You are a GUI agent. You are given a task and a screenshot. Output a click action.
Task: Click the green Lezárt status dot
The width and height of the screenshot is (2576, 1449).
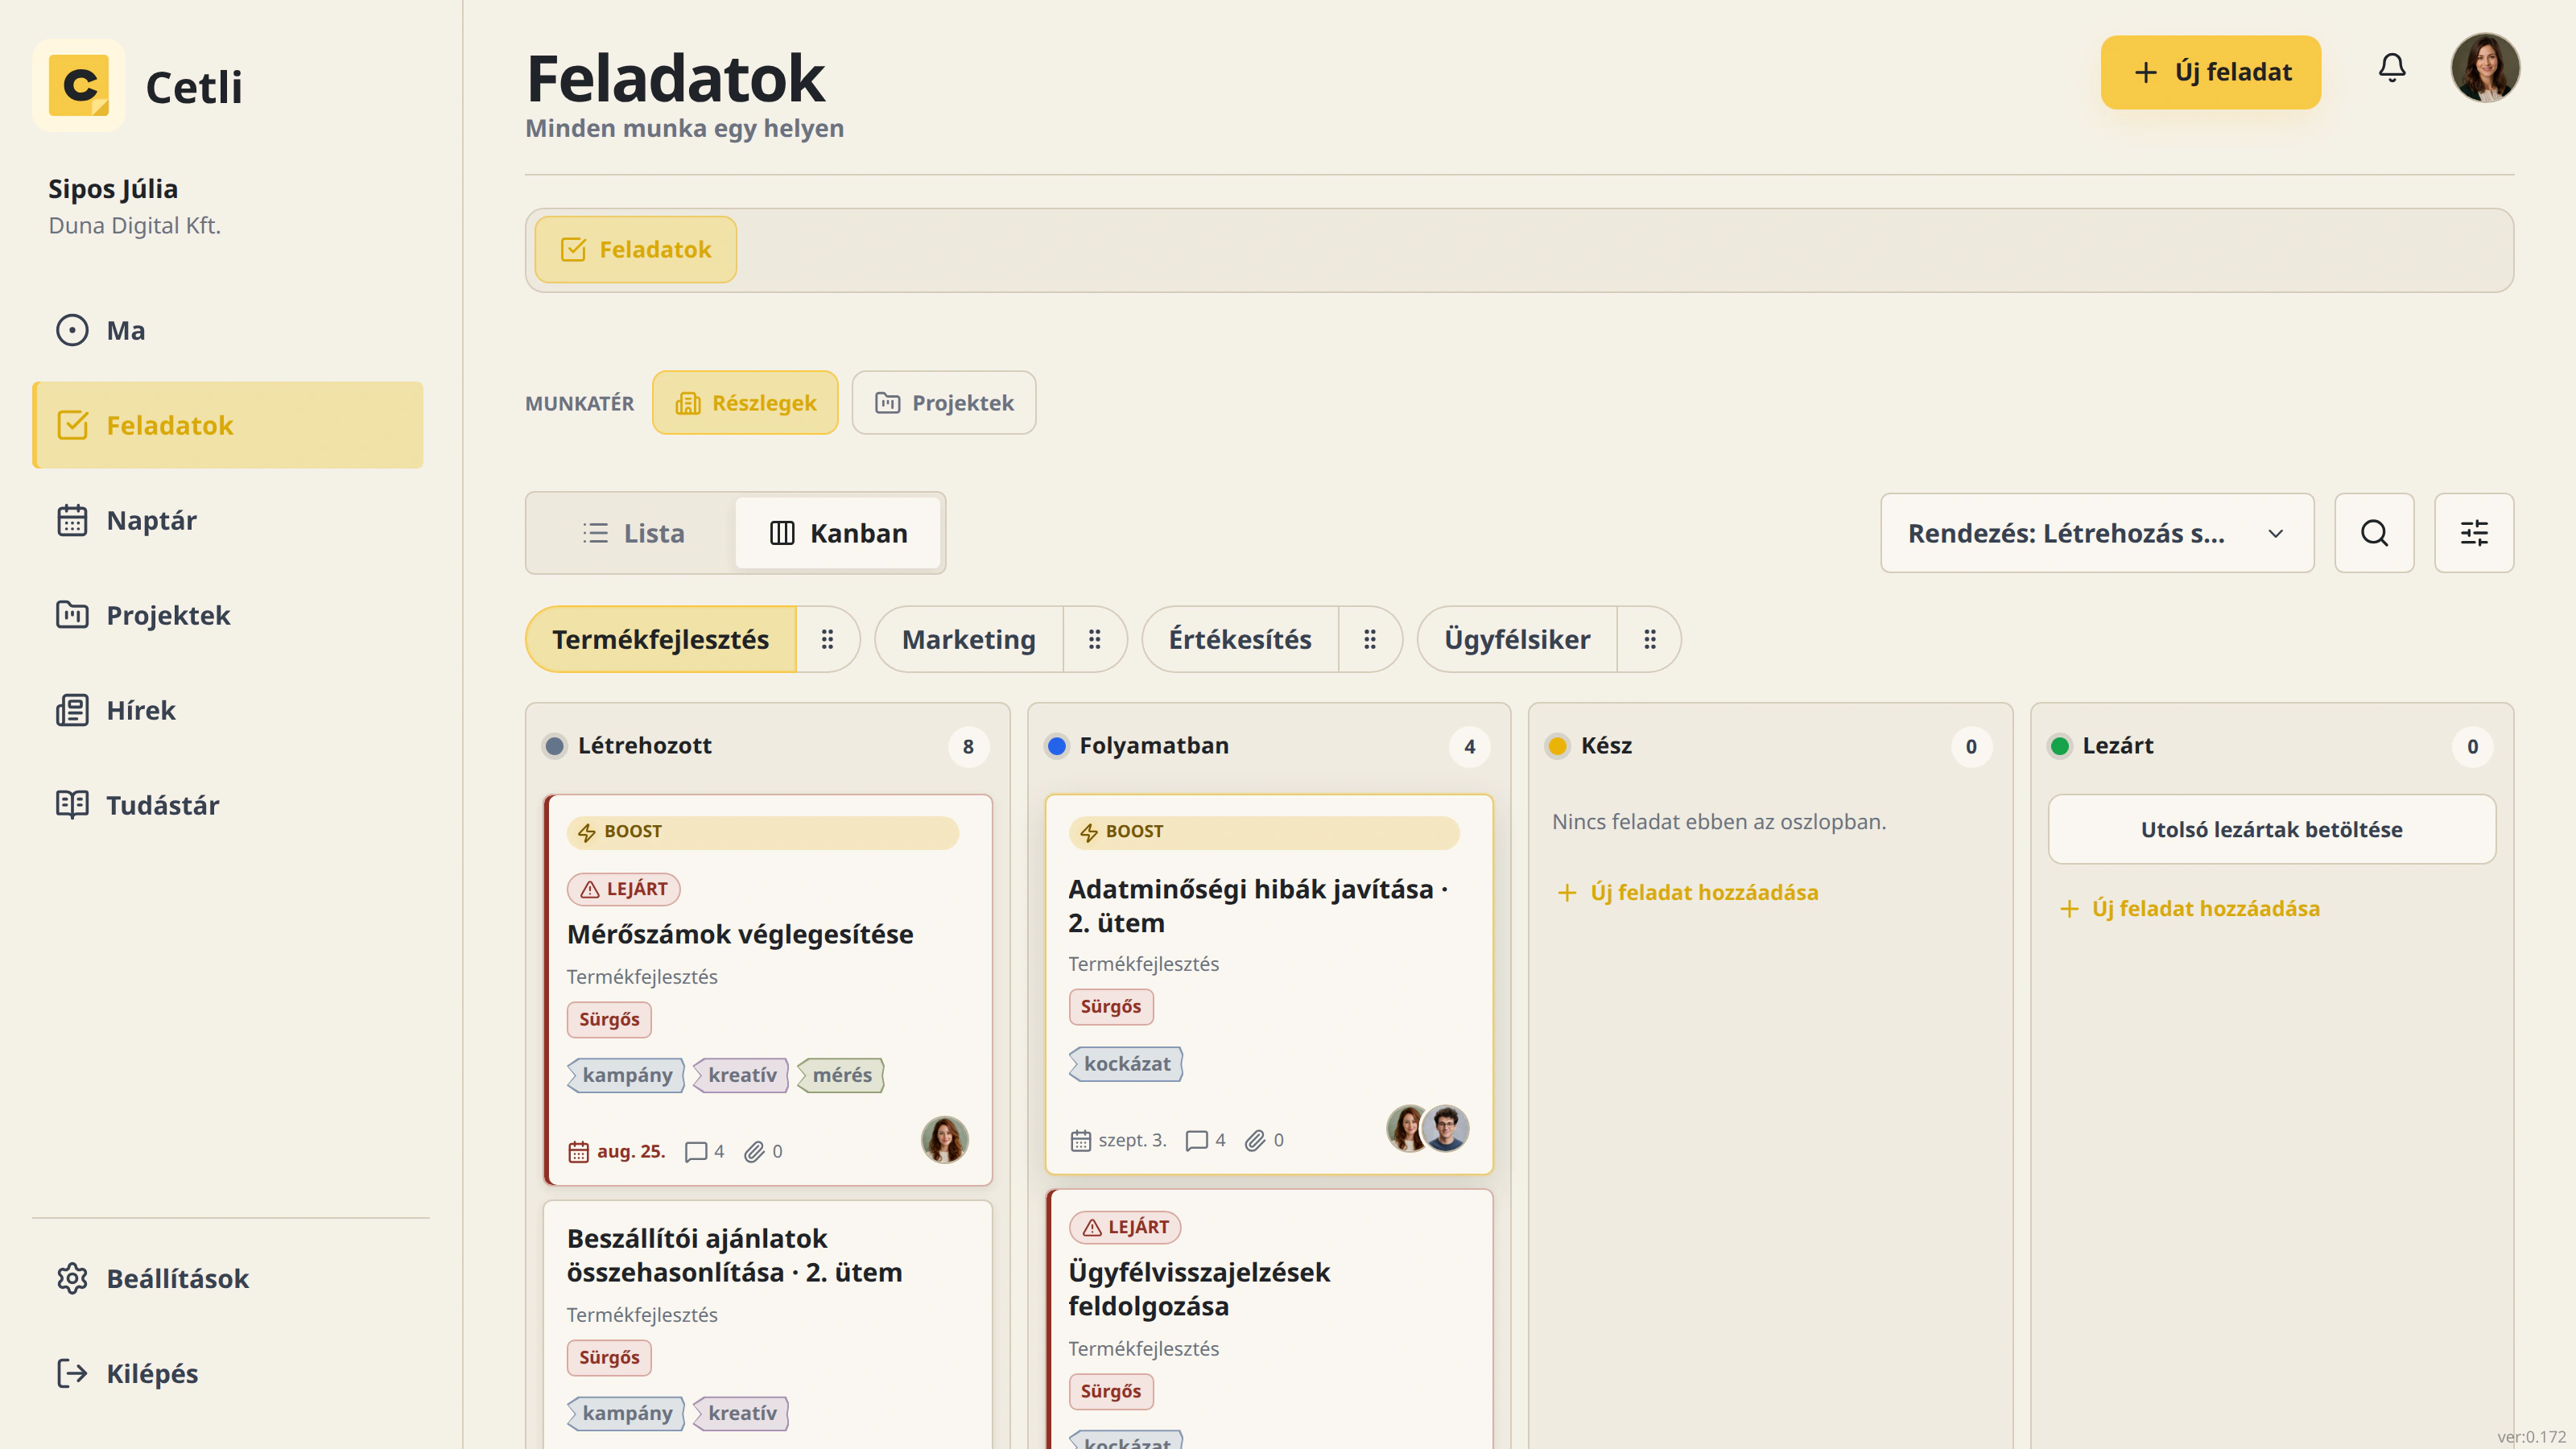click(x=2060, y=746)
